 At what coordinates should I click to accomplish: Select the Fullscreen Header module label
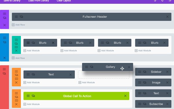pos(95,17)
